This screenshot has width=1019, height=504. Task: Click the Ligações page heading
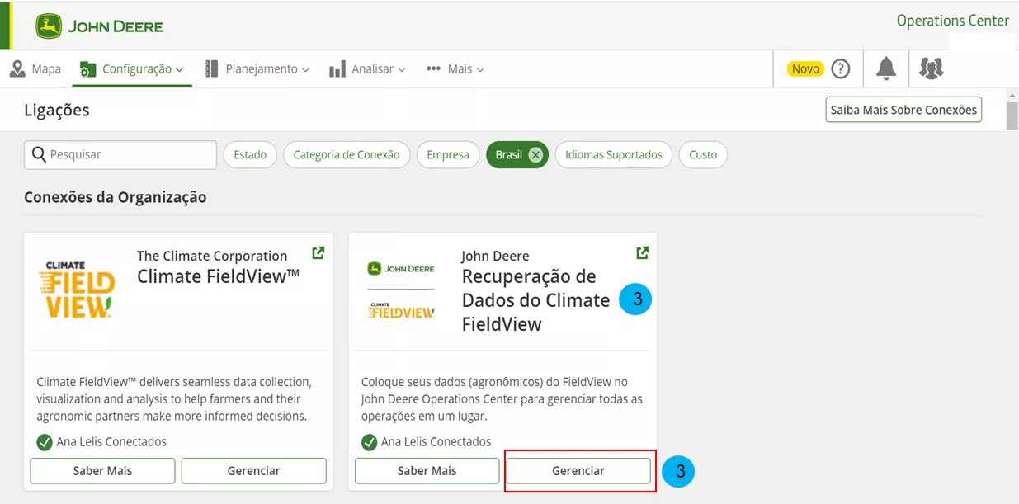[57, 110]
